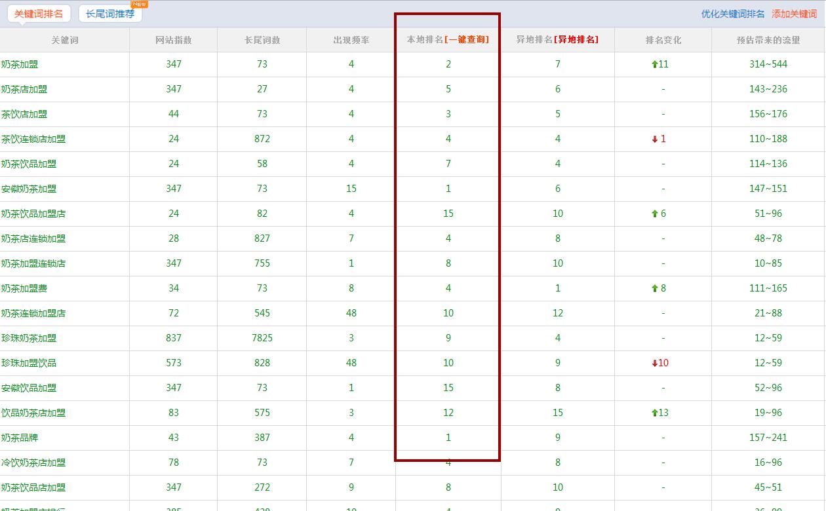Image resolution: width=826 pixels, height=511 pixels.
Task: Run the 一键查询 local ranking query
Action: (467, 39)
